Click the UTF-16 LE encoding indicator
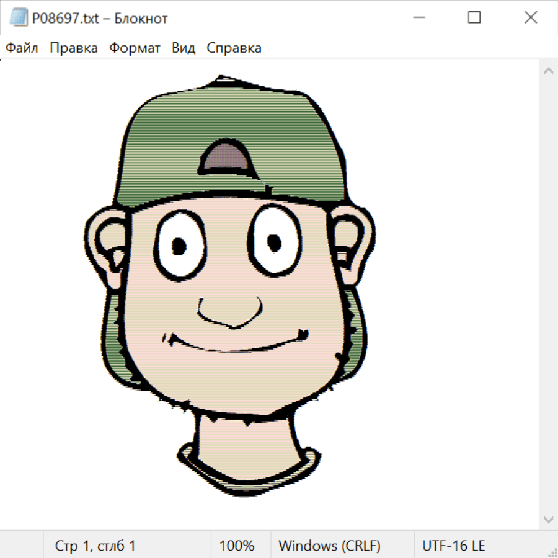 click(454, 546)
